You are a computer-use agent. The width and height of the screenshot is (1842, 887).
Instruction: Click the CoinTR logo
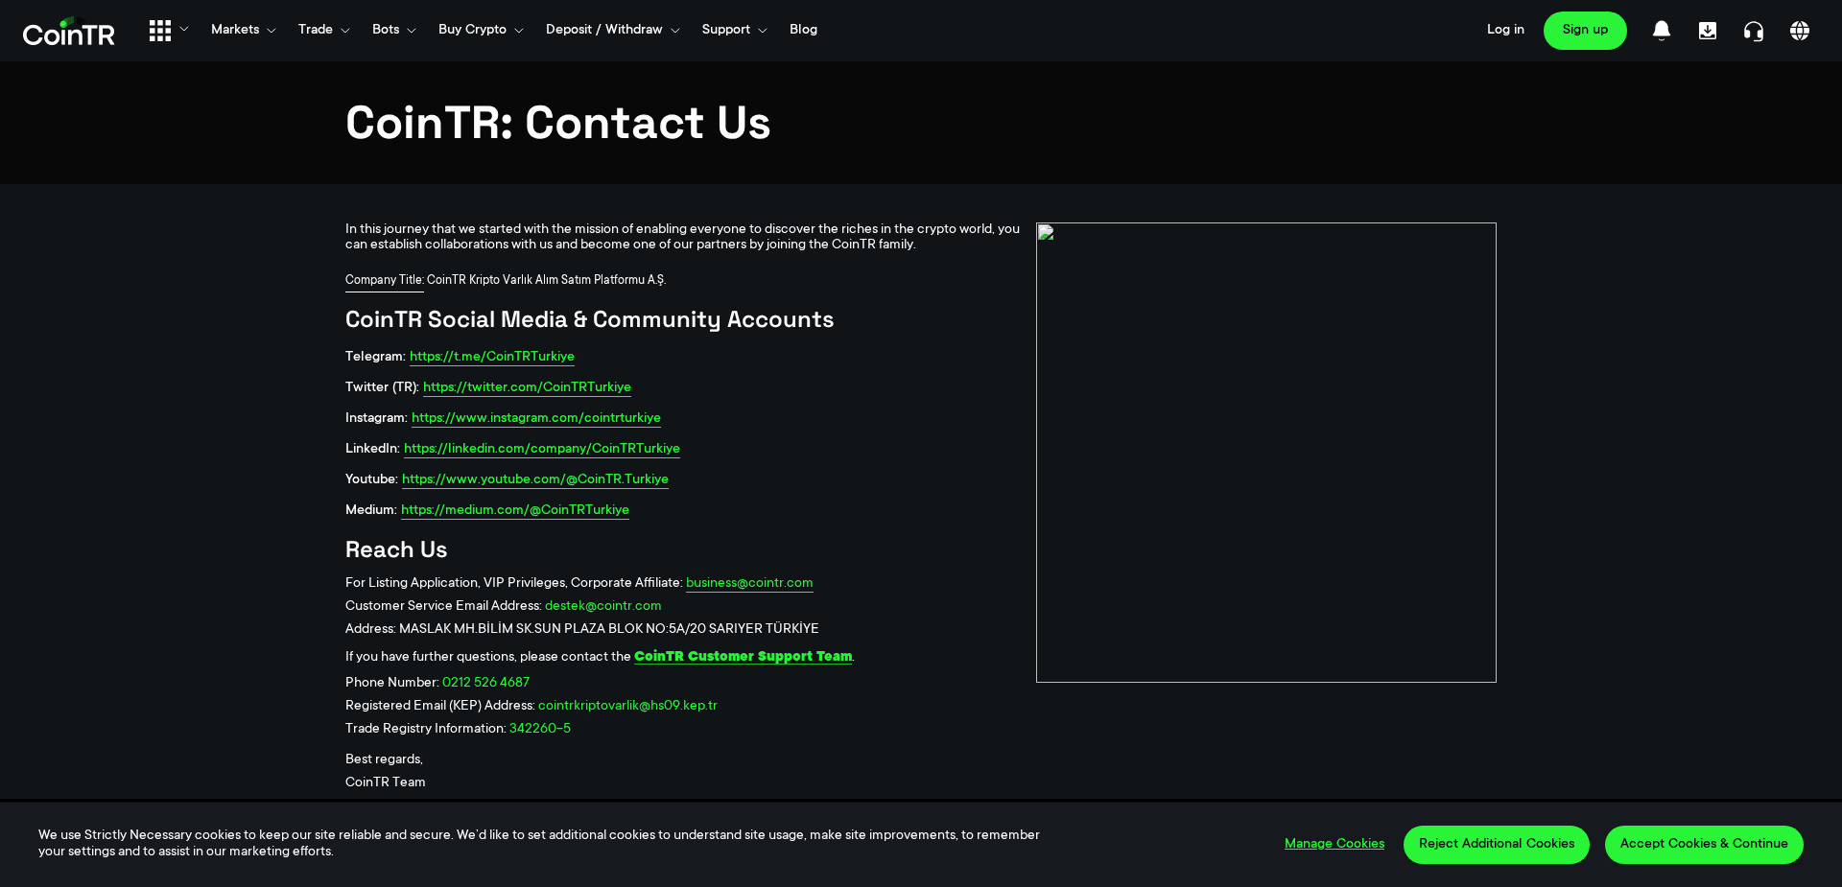[x=68, y=31]
